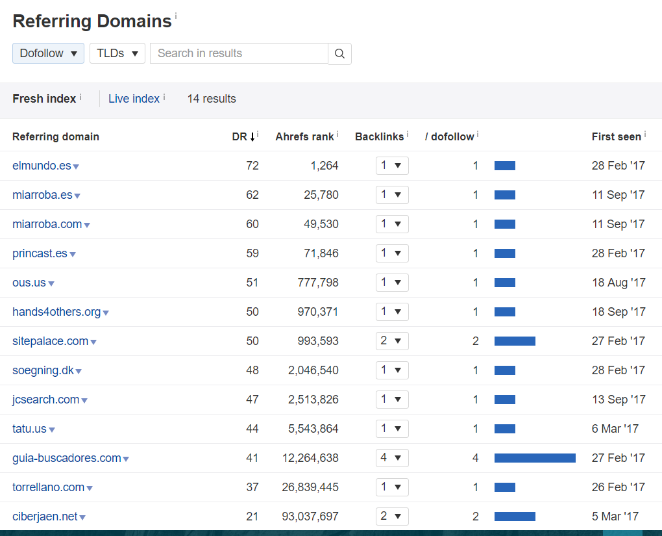
Task: Expand the arrow next to jcsearch.com
Action: point(84,401)
